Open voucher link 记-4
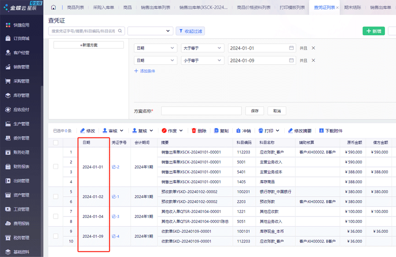The width and height of the screenshot is (396, 257). coord(115,236)
